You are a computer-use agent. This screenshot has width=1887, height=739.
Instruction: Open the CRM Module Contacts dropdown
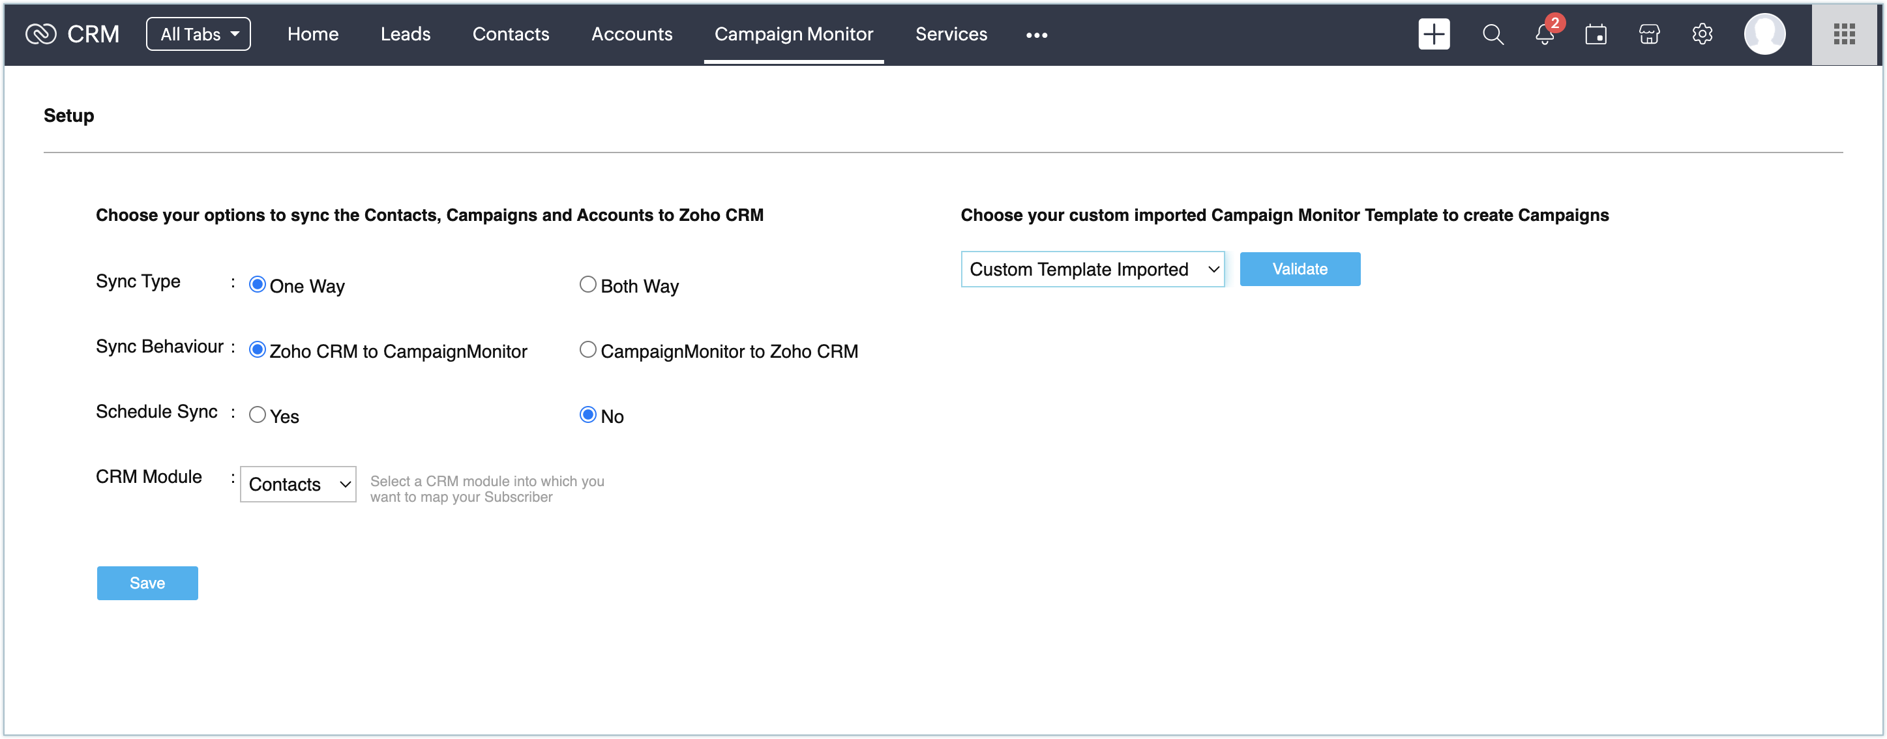(x=298, y=484)
